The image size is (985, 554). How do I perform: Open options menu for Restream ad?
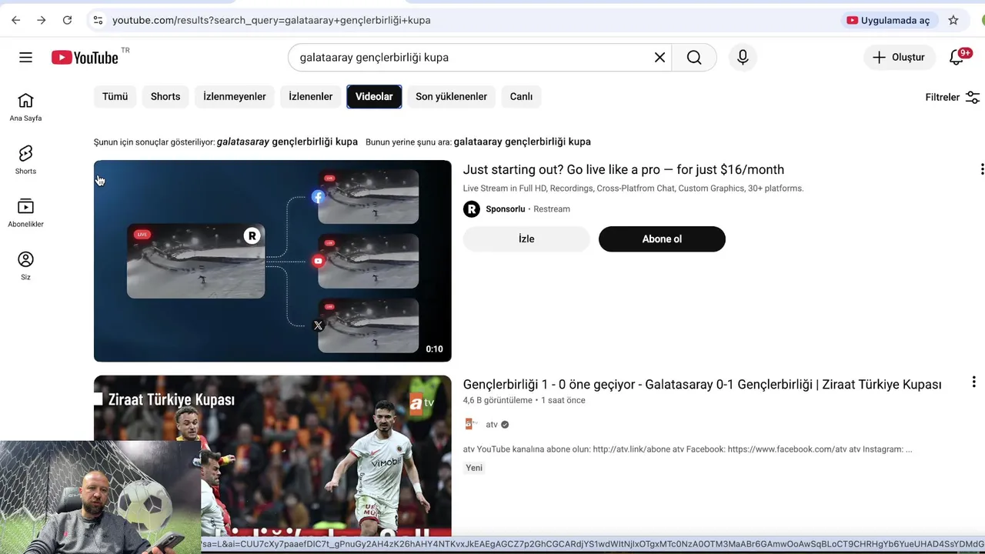[x=981, y=169]
